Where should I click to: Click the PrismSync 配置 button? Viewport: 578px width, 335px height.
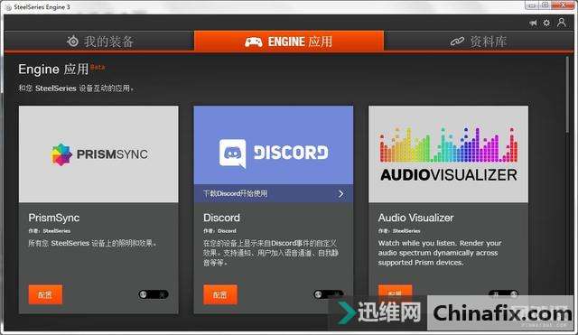click(45, 294)
